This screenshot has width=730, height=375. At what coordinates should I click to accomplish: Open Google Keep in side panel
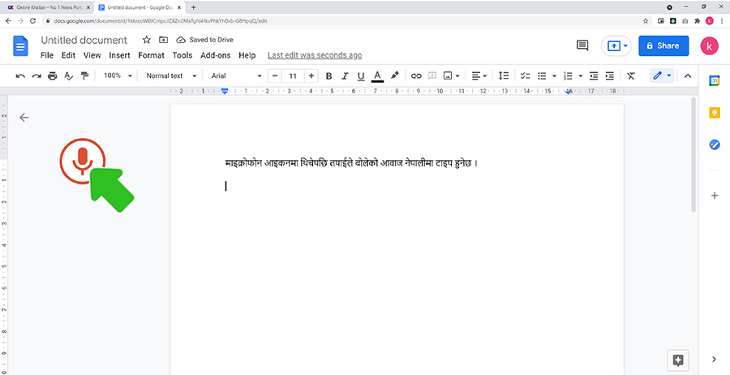click(x=715, y=112)
